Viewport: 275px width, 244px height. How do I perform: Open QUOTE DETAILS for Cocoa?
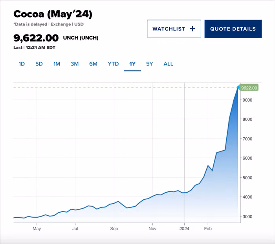click(233, 29)
